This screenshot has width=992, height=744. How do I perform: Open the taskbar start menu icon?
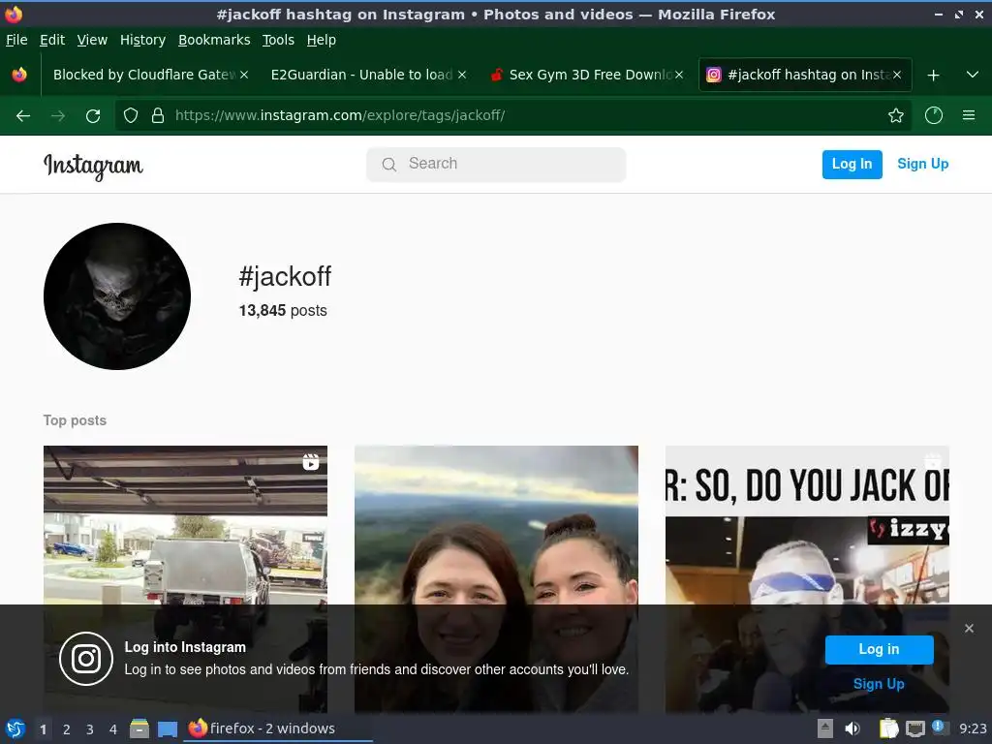click(15, 728)
